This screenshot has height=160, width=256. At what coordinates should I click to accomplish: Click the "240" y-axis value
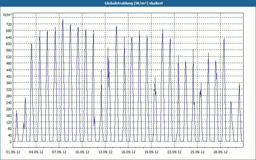pyautogui.click(x=9, y=103)
